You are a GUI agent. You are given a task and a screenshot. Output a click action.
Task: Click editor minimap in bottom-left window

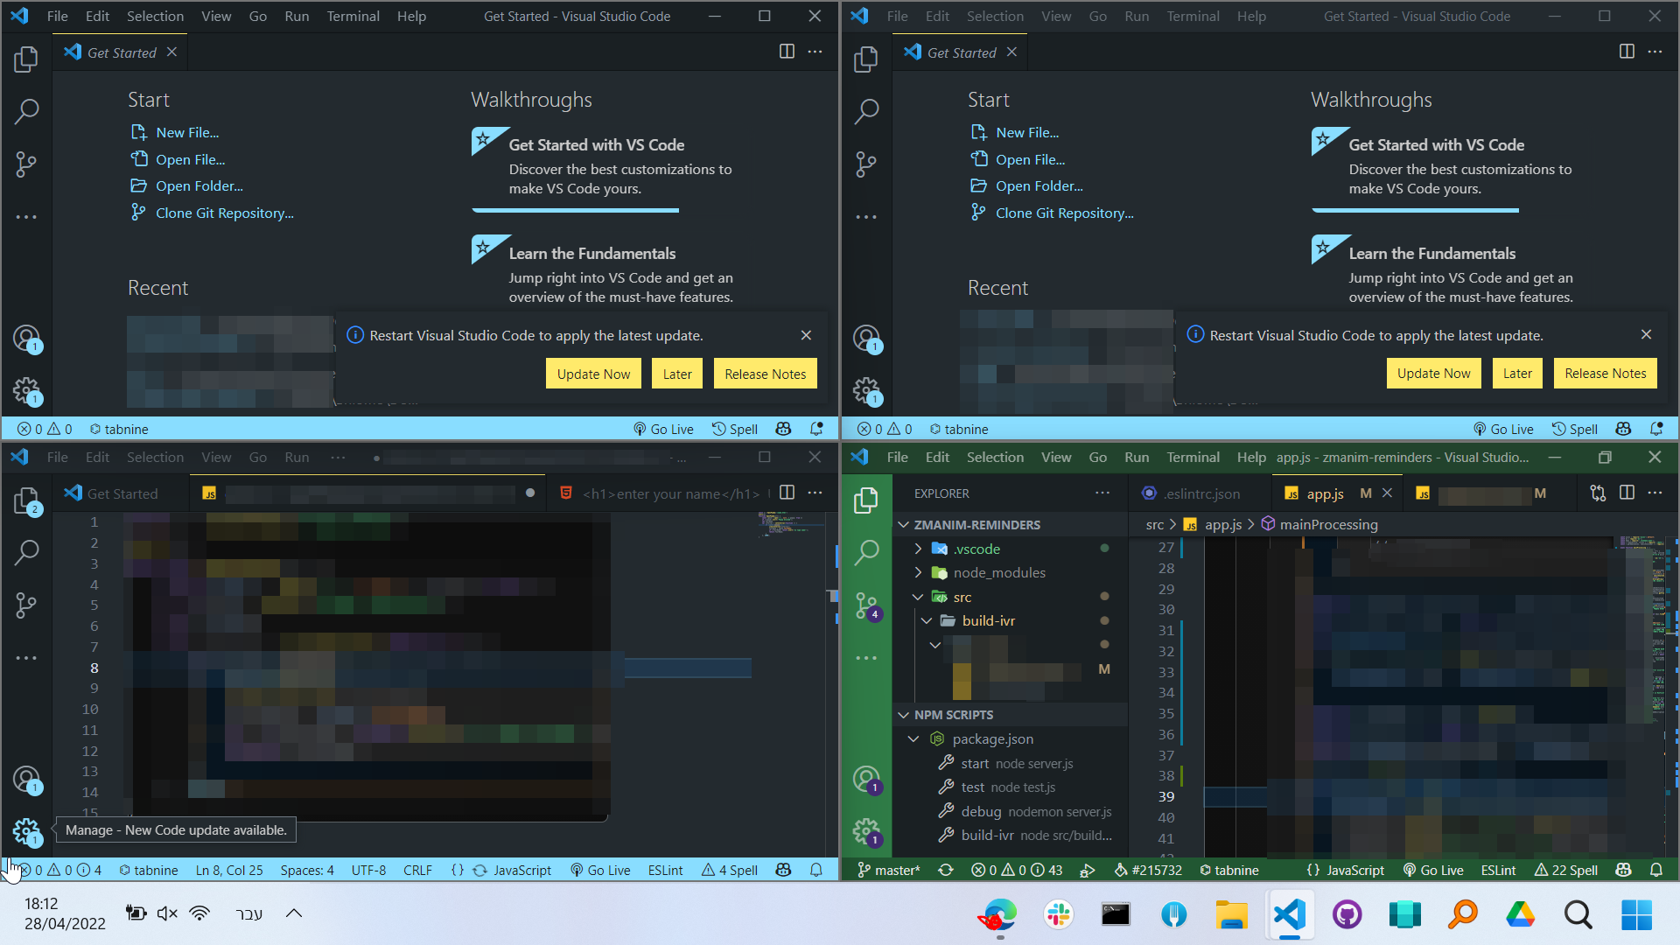pyautogui.click(x=792, y=523)
